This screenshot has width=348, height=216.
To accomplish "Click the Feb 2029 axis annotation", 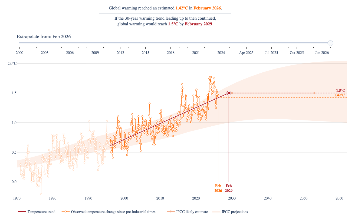I will (229, 188).
